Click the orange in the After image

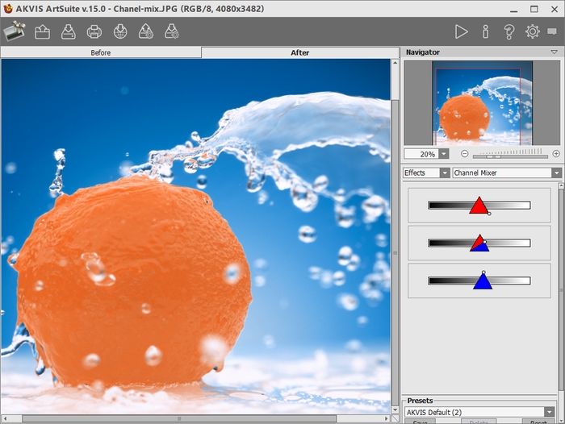(x=134, y=281)
